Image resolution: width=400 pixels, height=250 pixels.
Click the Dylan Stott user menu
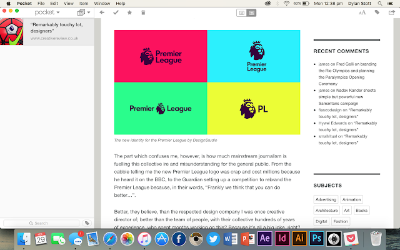click(x=359, y=3)
